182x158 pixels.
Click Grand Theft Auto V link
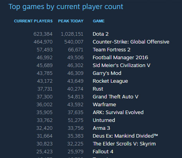tap(115, 97)
